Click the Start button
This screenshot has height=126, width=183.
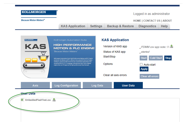pos(144,58)
